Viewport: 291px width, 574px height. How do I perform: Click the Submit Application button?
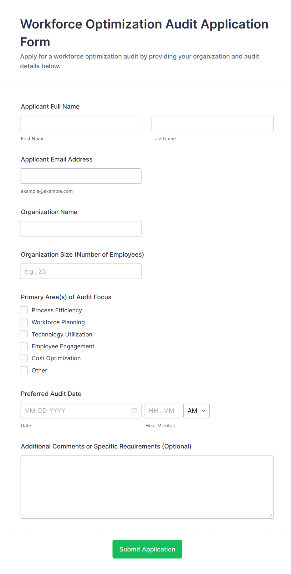pyautogui.click(x=147, y=549)
